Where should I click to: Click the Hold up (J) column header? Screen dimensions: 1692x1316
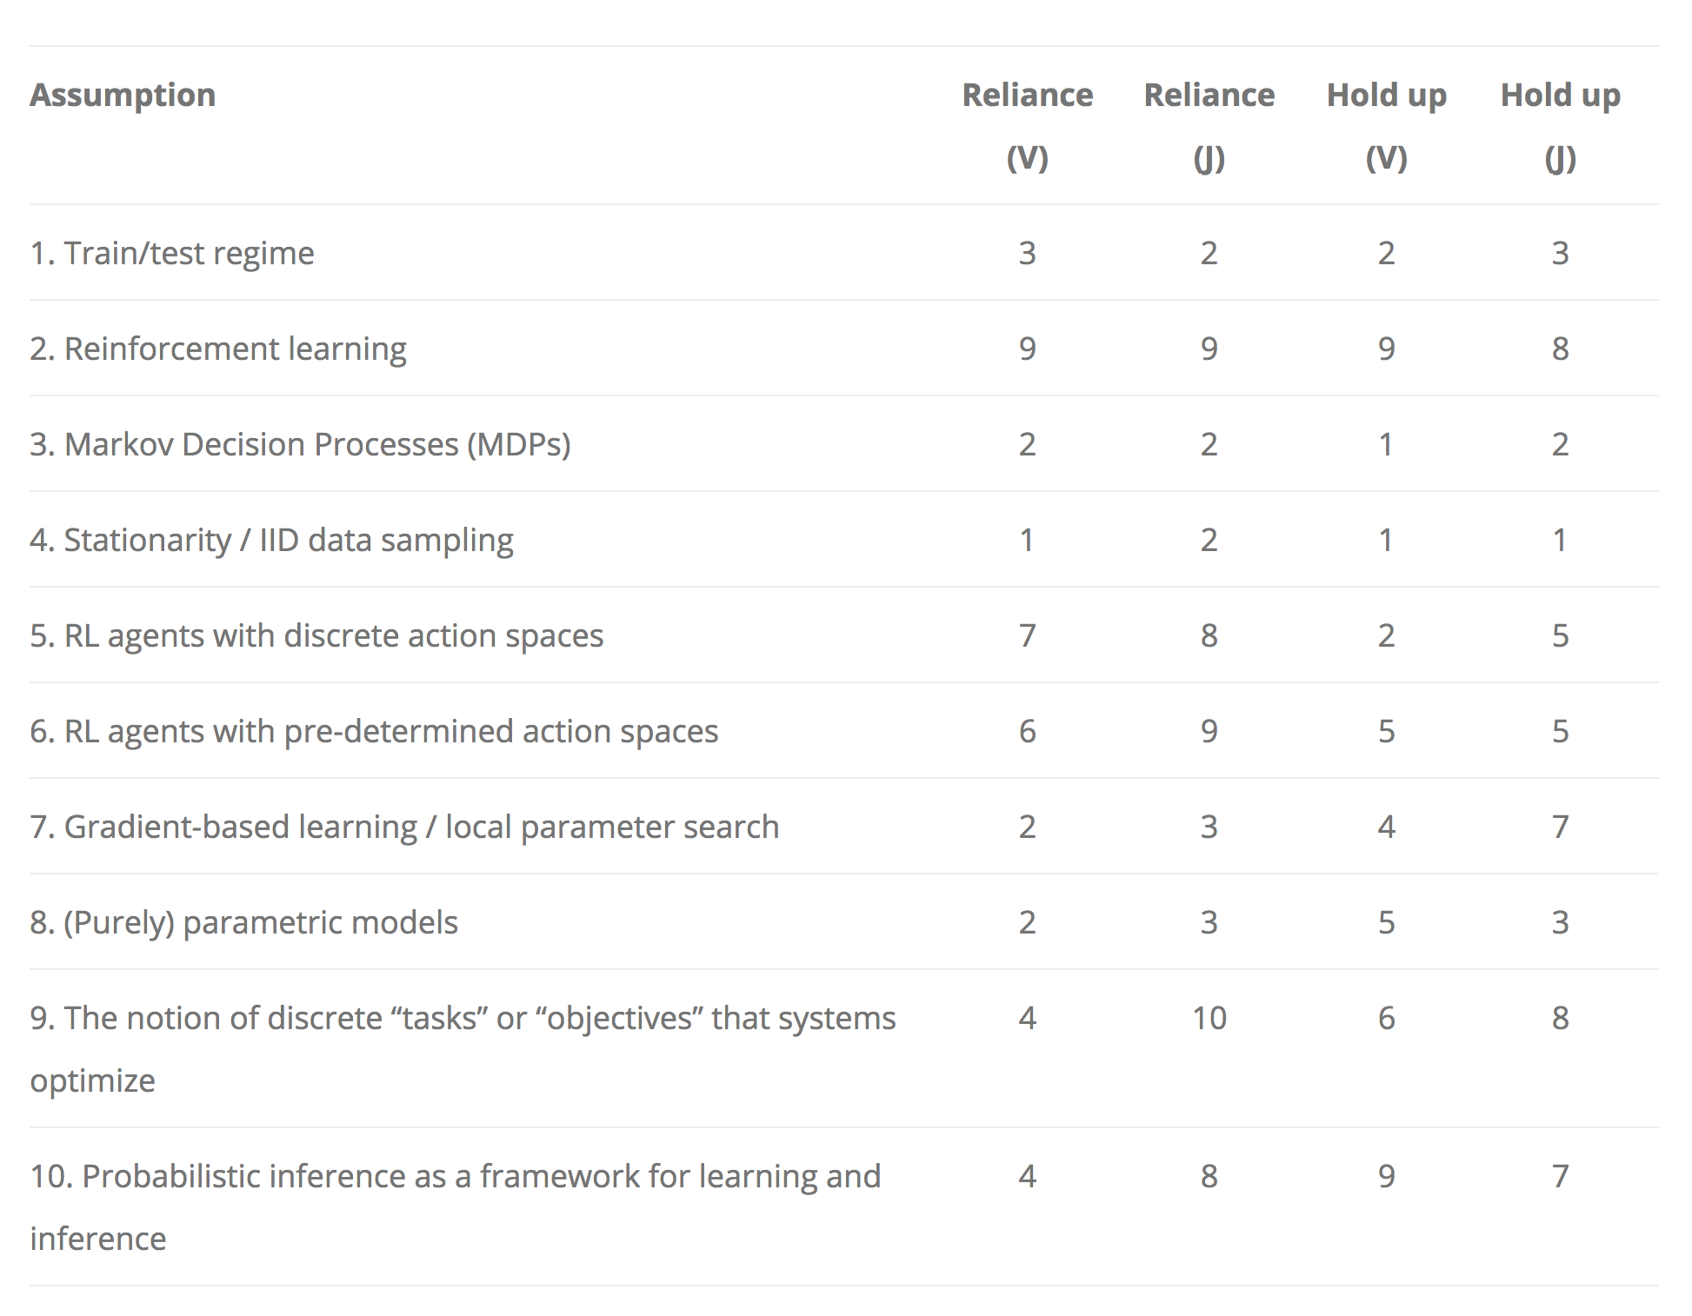coord(1560,125)
